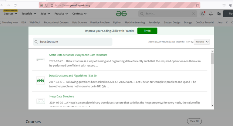The image size is (233, 126).
Task: Click the Get 90% Refund badge
Action: [x=10, y=11]
